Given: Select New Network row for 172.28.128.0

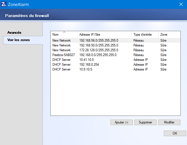Looking at the screenshot, I should (x=116, y=50).
